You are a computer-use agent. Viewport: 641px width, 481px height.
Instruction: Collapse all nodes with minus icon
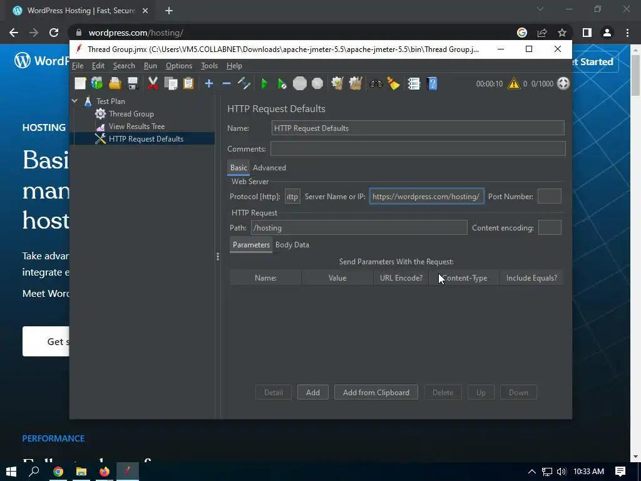pyautogui.click(x=227, y=83)
